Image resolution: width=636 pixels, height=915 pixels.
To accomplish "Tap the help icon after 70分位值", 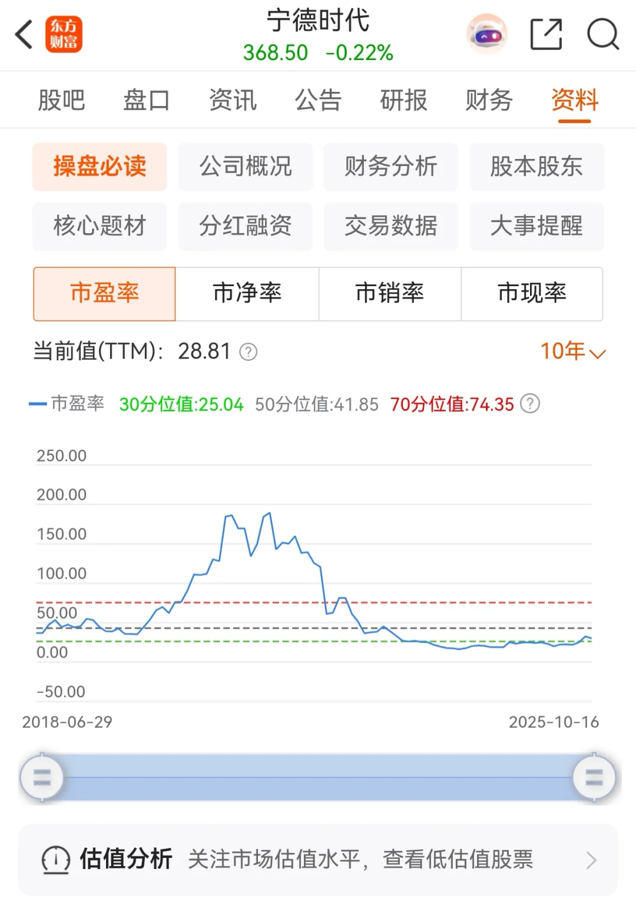I will (x=531, y=404).
